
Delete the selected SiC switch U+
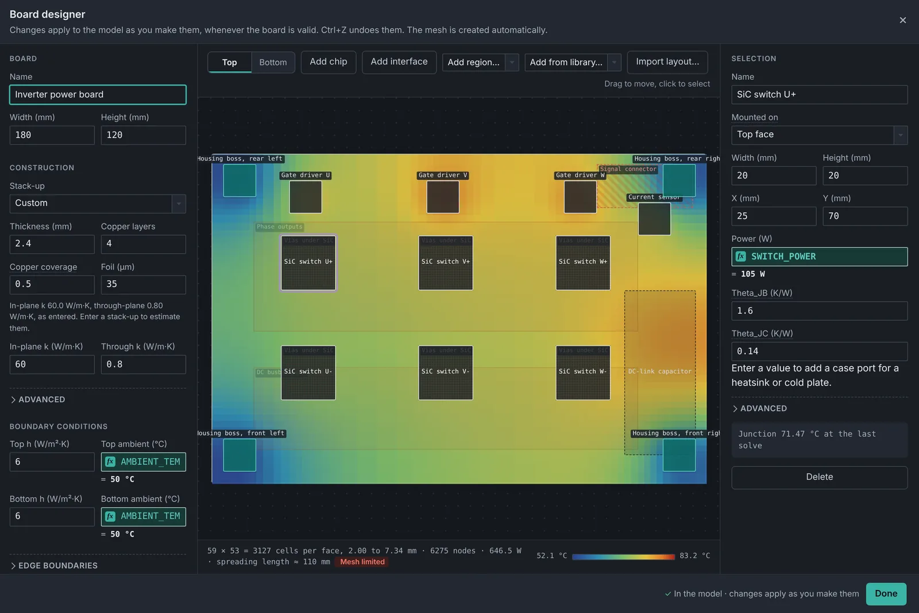point(820,478)
